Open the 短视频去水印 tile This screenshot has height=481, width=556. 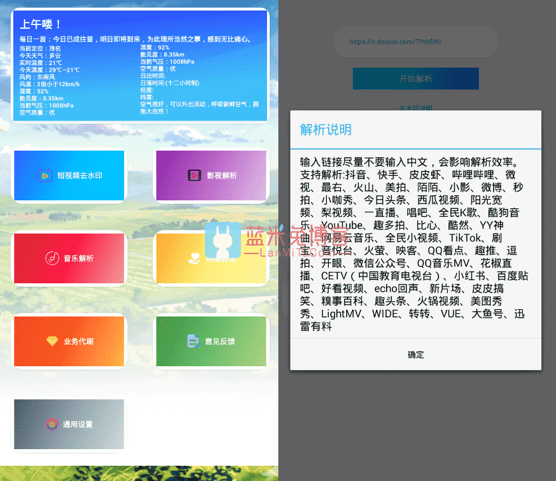pyautogui.click(x=69, y=175)
